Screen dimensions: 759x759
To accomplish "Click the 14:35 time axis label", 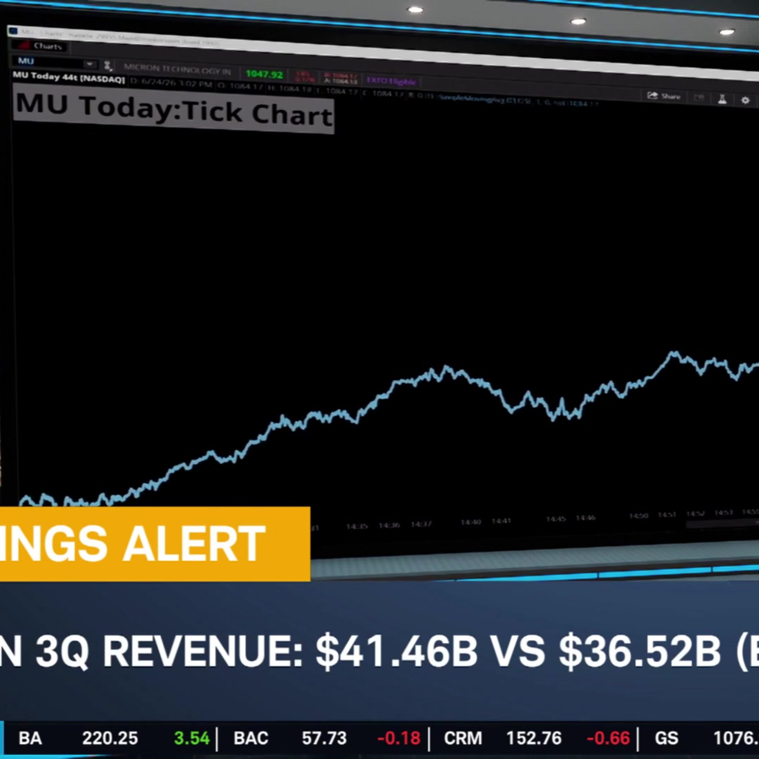I will point(357,526).
